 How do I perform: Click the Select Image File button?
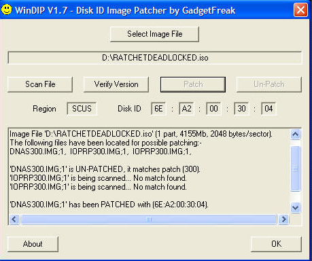(154, 34)
